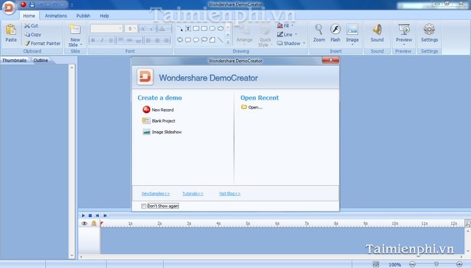Switch to the Home ribbon tab
The height and width of the screenshot is (268, 471).
click(29, 15)
